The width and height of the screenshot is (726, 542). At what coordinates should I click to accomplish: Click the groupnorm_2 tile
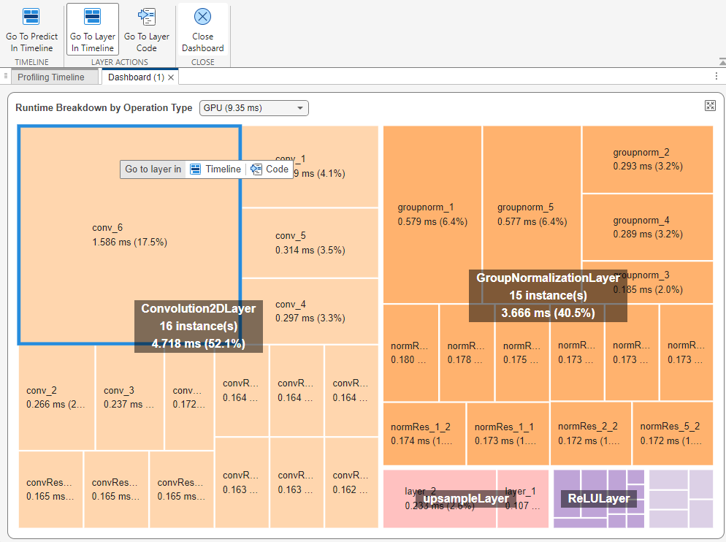(647, 159)
